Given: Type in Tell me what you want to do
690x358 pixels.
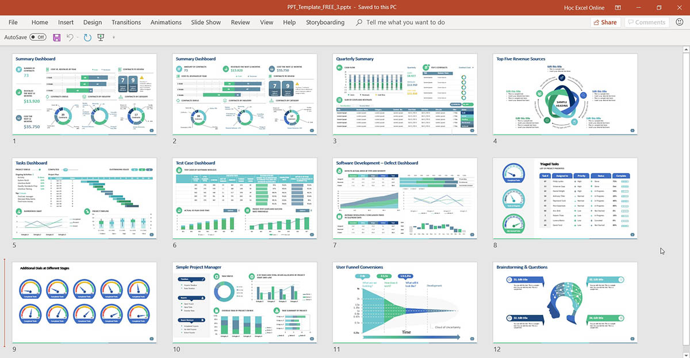Looking at the screenshot, I should (x=405, y=22).
